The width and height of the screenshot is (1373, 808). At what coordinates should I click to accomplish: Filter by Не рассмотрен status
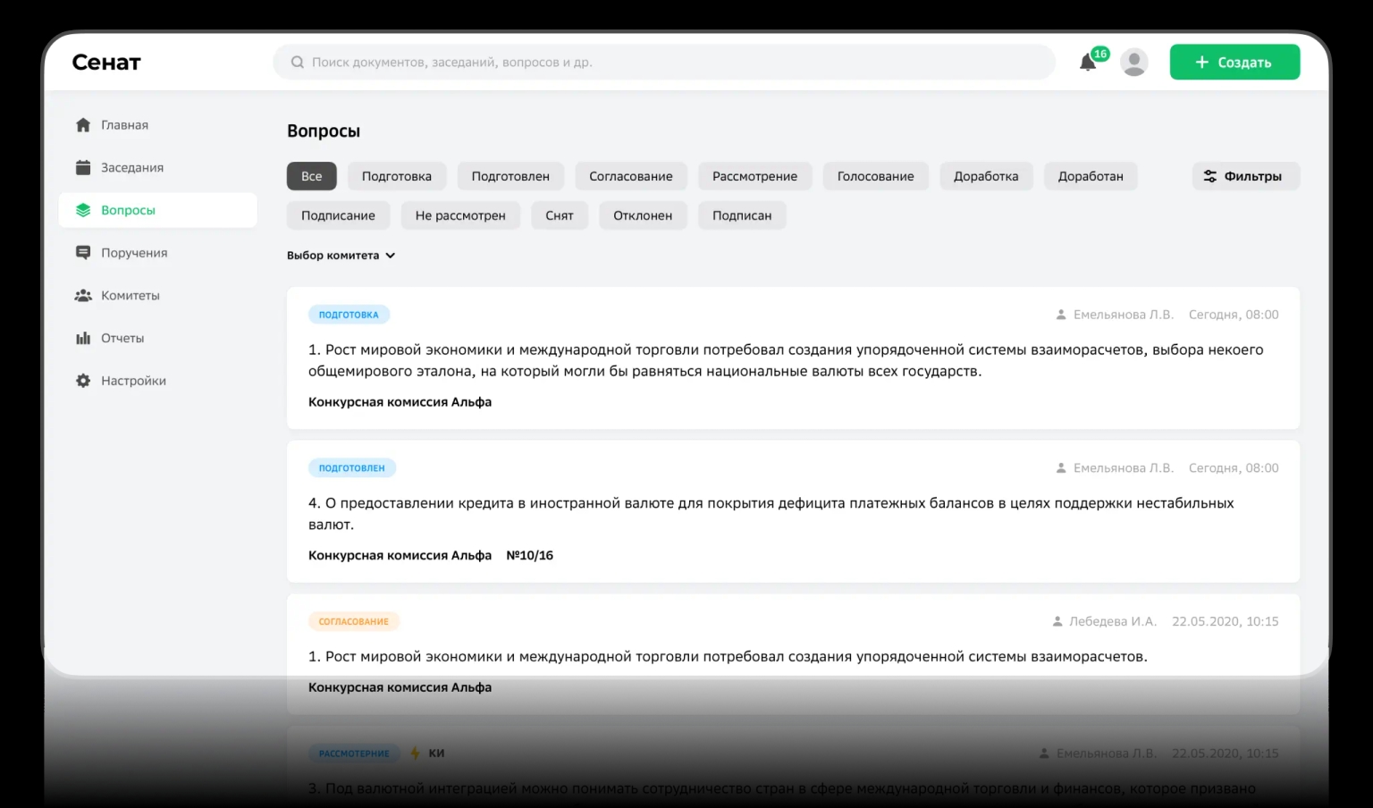point(460,215)
